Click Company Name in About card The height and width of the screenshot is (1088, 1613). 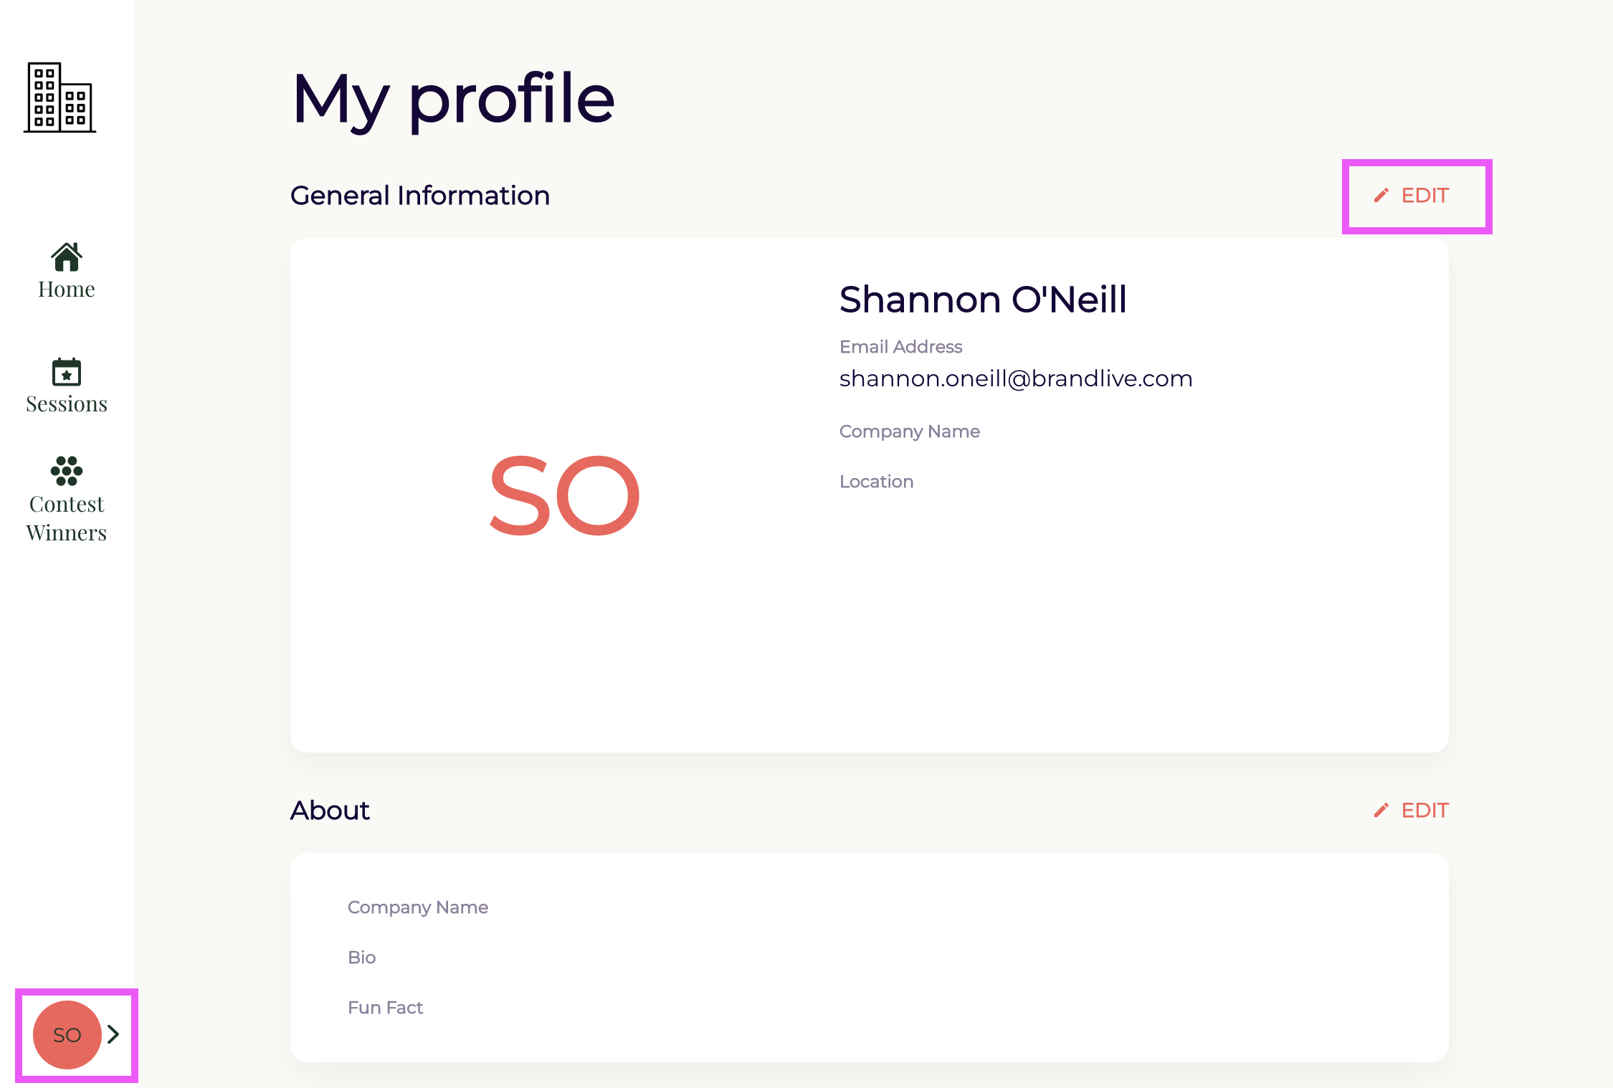point(418,907)
